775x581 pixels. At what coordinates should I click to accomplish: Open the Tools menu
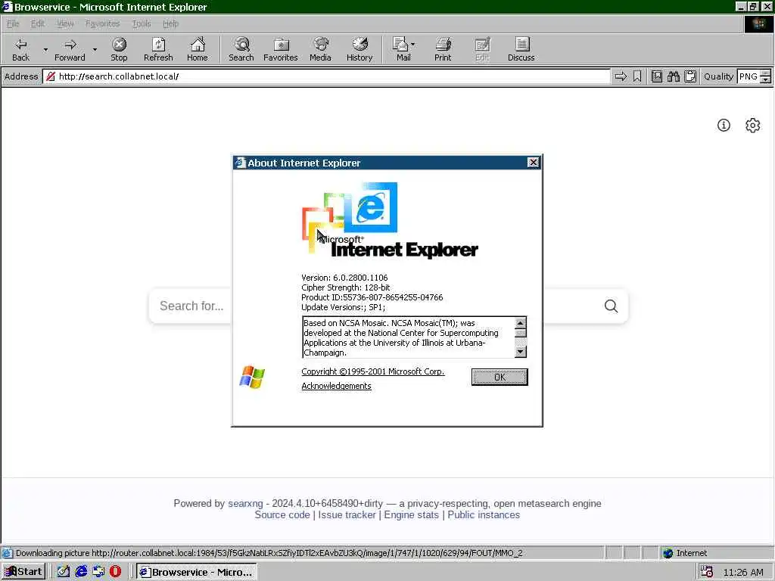[142, 23]
